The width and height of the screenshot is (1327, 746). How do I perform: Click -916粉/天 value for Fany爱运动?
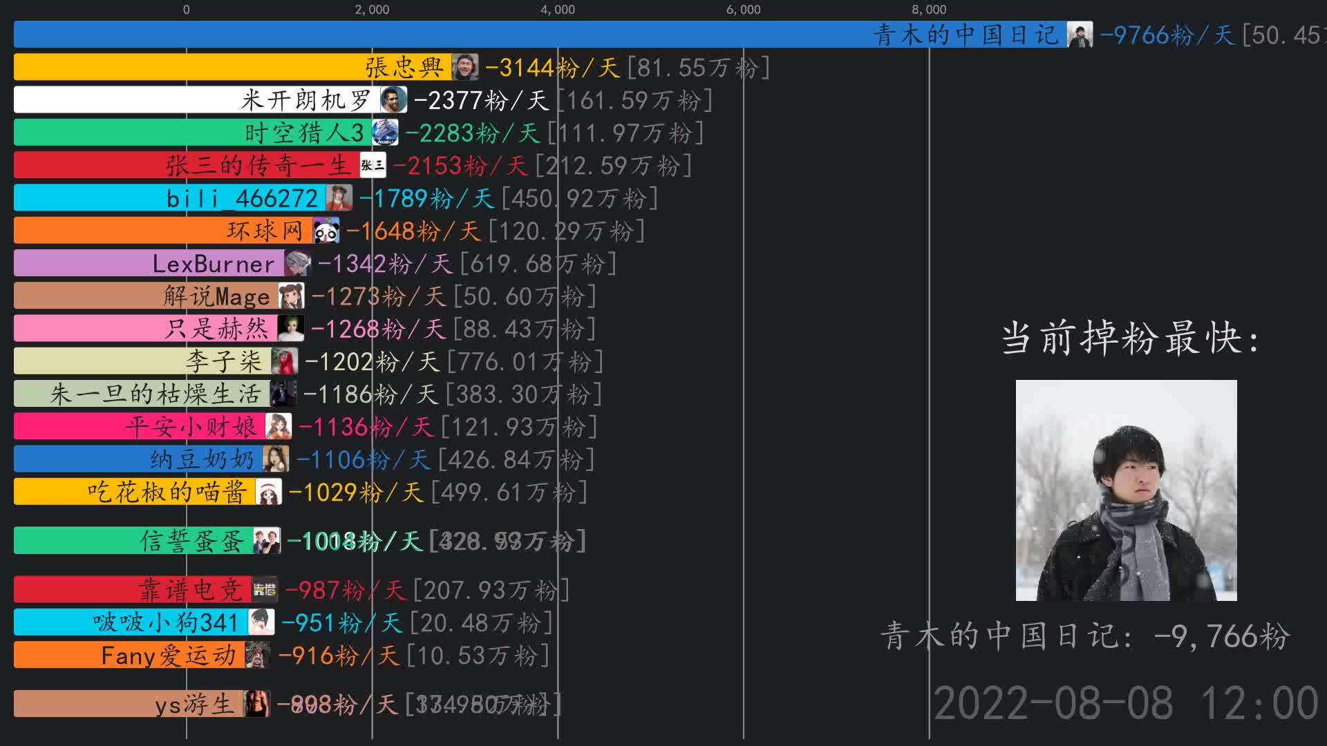(x=338, y=656)
